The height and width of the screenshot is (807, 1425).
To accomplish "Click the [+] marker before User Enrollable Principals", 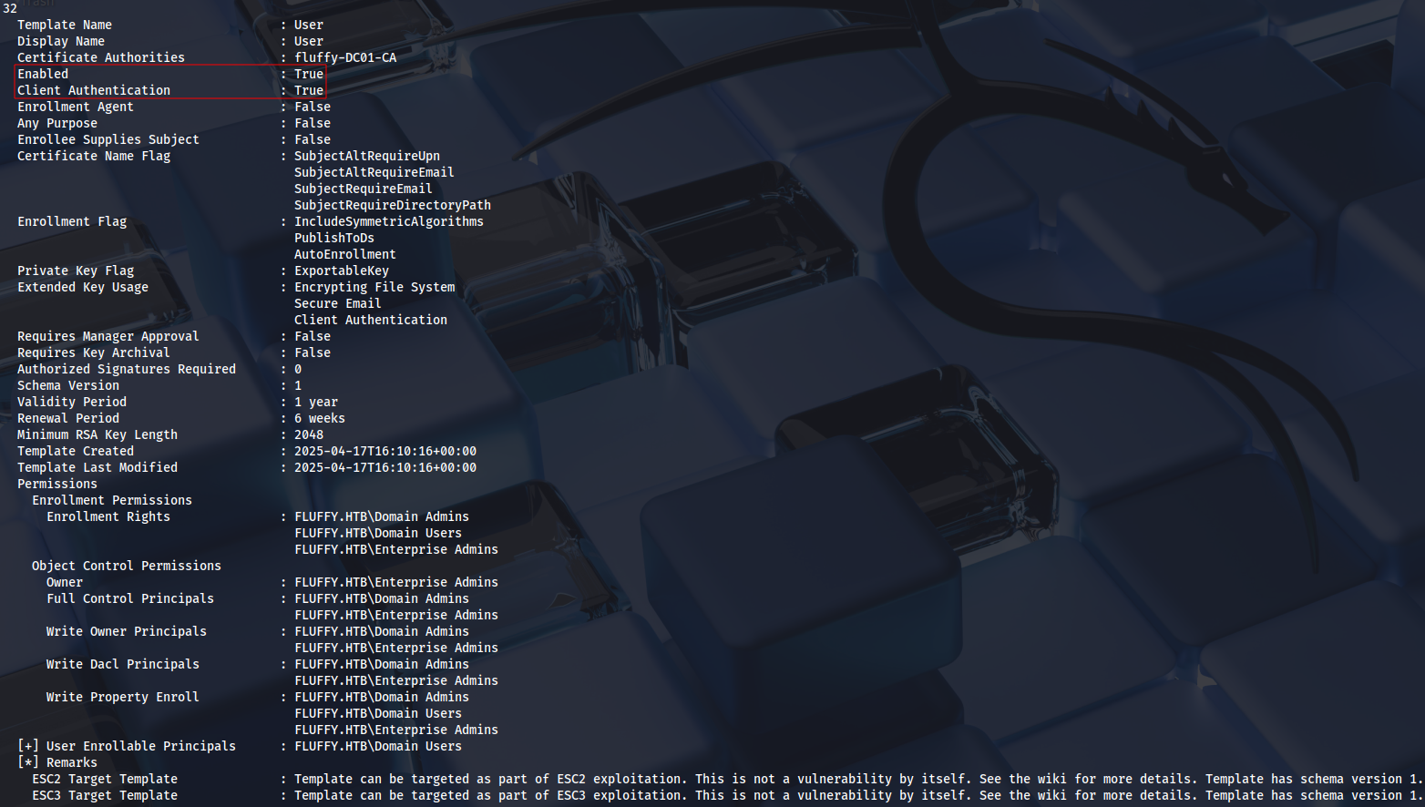I will coord(28,746).
